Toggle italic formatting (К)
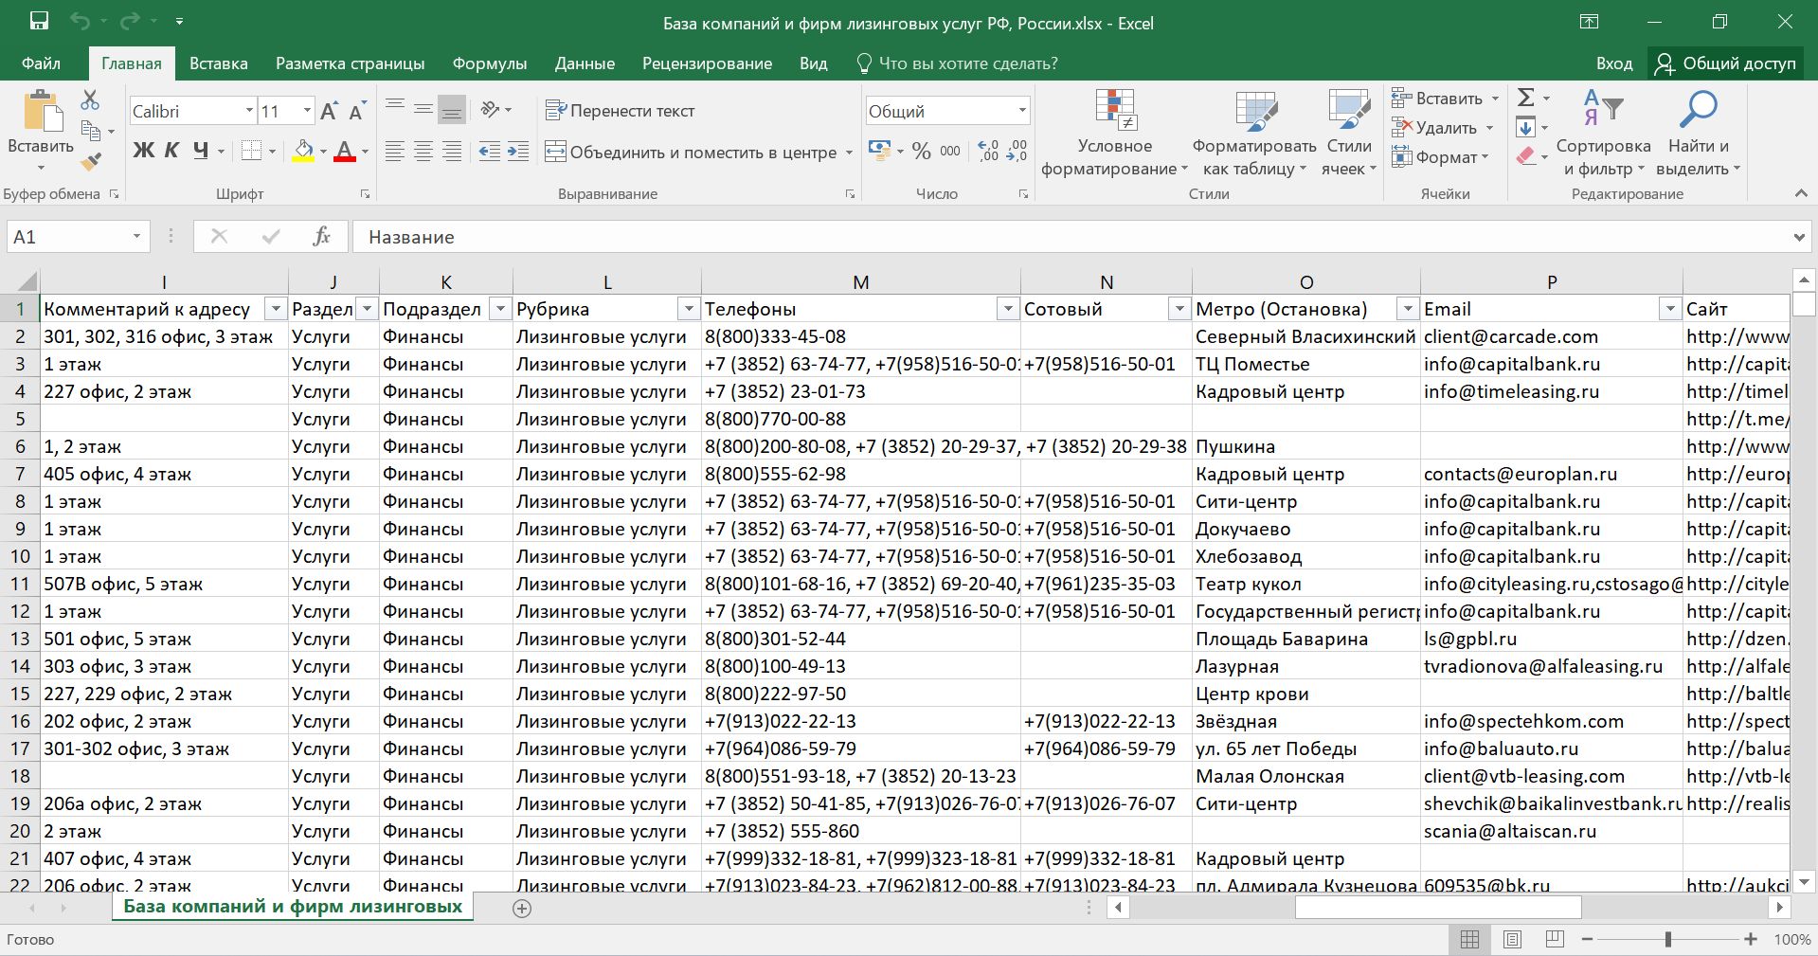Viewport: 1818px width, 956px height. (171, 151)
